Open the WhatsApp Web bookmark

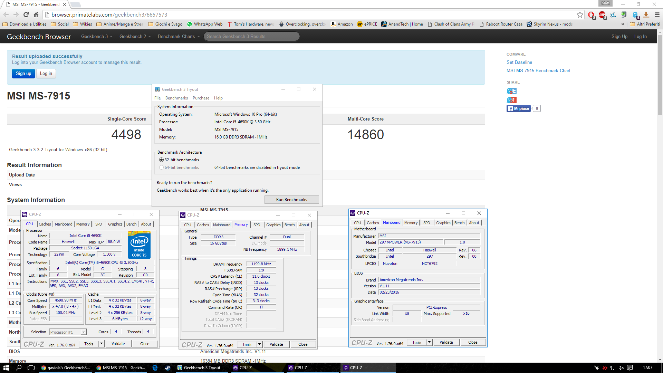(205, 24)
